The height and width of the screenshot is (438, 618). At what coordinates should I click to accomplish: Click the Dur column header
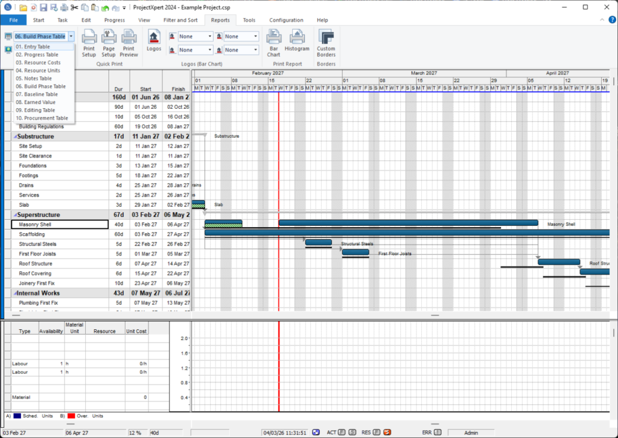click(x=119, y=82)
